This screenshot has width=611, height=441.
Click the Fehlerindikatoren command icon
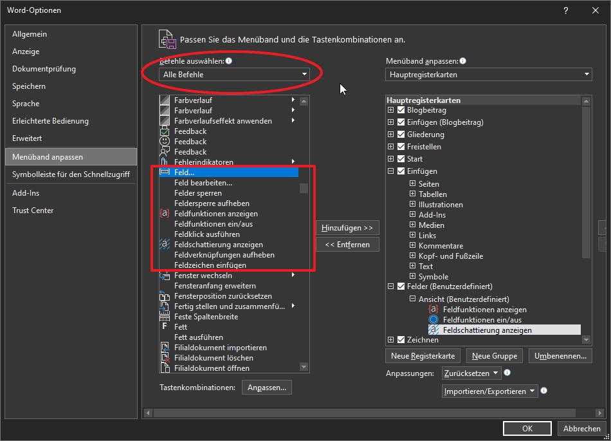click(165, 162)
